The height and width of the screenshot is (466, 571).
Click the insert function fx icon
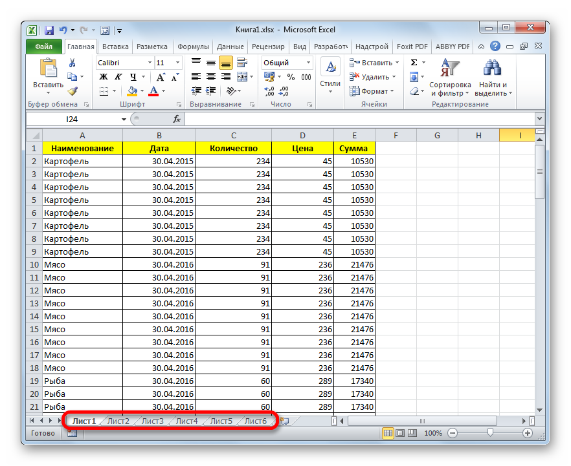point(177,119)
